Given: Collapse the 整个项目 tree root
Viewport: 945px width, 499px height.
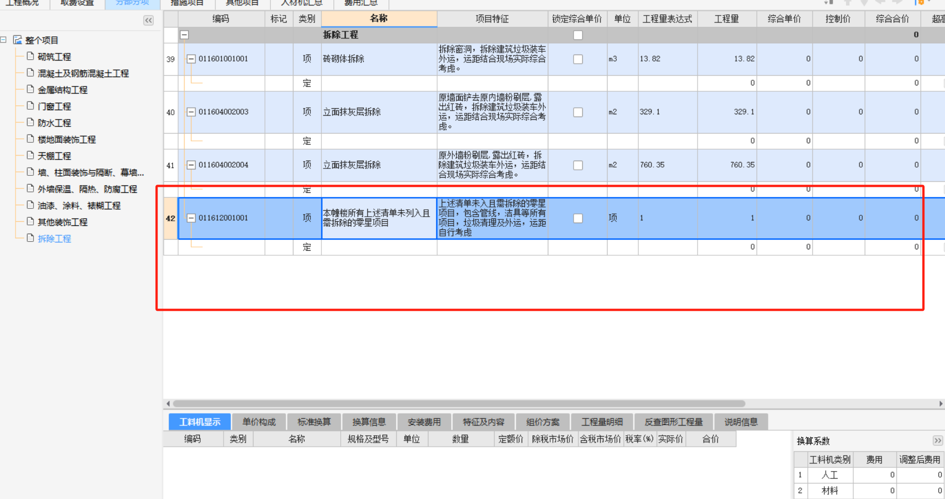Looking at the screenshot, I should 3,40.
